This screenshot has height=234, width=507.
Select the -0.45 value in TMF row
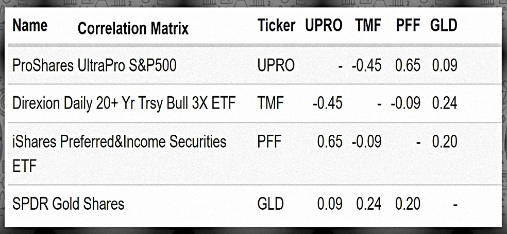[328, 103]
